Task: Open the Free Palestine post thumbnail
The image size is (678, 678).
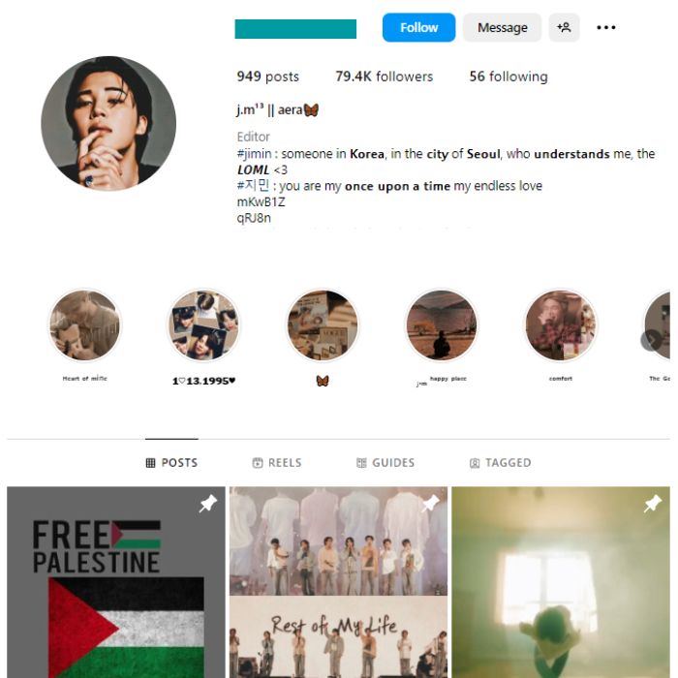Action: [116, 582]
